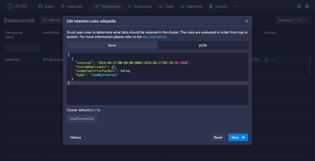315x161 pixels.
Task: Open the Services view
Action: (x=218, y=6)
